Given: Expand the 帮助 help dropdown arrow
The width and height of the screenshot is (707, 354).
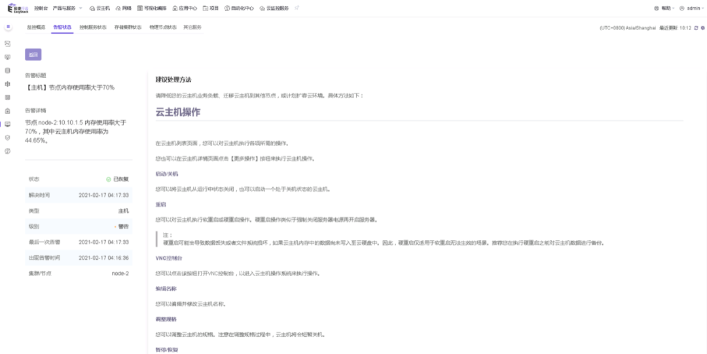Looking at the screenshot, I should [x=674, y=8].
